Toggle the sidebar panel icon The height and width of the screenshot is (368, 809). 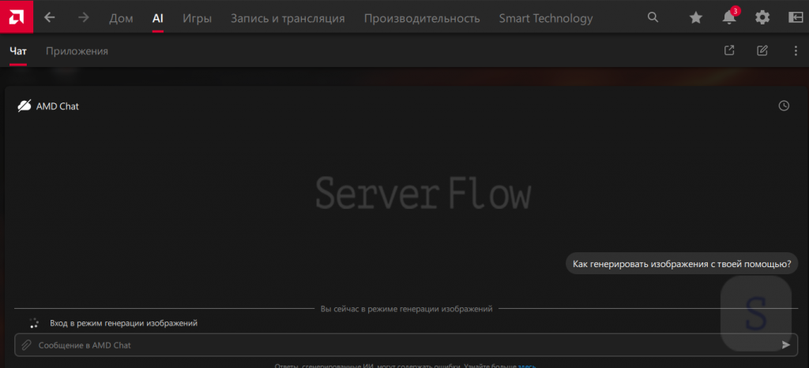pos(796,17)
